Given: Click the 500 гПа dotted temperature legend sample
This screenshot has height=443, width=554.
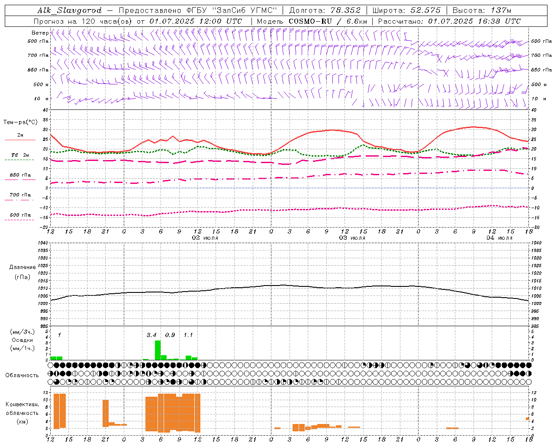Looking at the screenshot, I should tap(19, 220).
